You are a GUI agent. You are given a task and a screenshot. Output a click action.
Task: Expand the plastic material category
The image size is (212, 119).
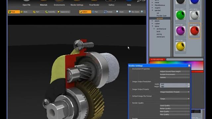(152, 21)
